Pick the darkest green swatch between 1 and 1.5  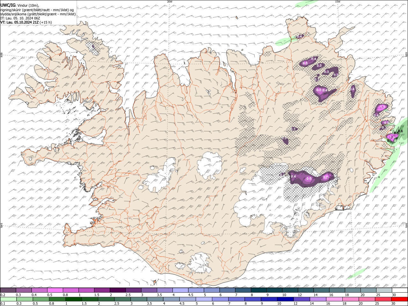coord(73,299)
